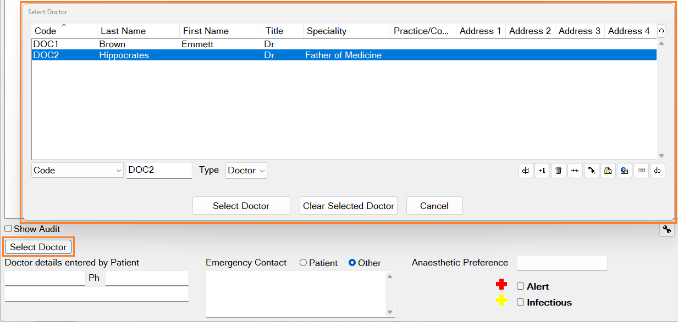Enable the Show Audit checkbox
Screen dimensions: 678x322
8,229
